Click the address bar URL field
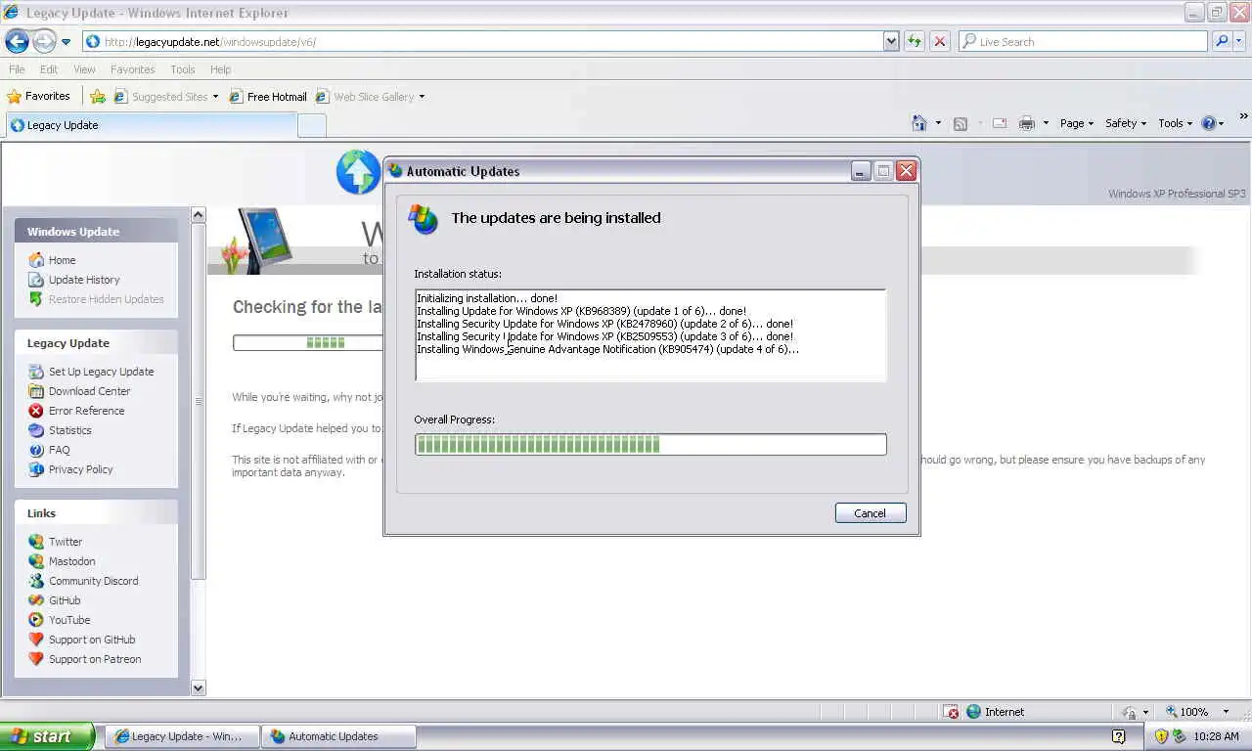Image resolution: width=1252 pixels, height=751 pixels. tap(484, 41)
